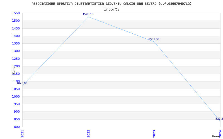
Task: Select the 1072.83 data point label
Action: click(x=22, y=83)
